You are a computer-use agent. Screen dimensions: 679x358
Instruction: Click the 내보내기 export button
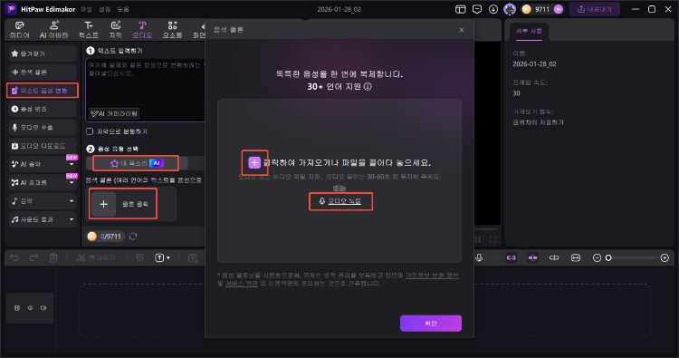coord(595,9)
